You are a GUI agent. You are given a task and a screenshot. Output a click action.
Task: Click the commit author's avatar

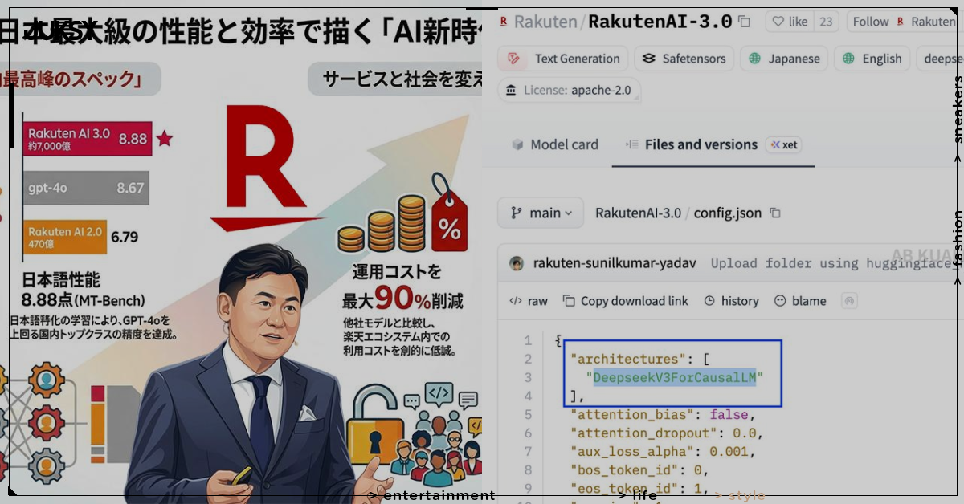[515, 262]
